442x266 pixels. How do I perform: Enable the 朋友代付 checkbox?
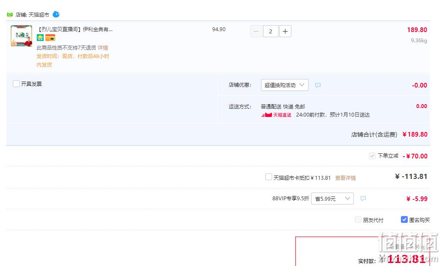point(358,219)
